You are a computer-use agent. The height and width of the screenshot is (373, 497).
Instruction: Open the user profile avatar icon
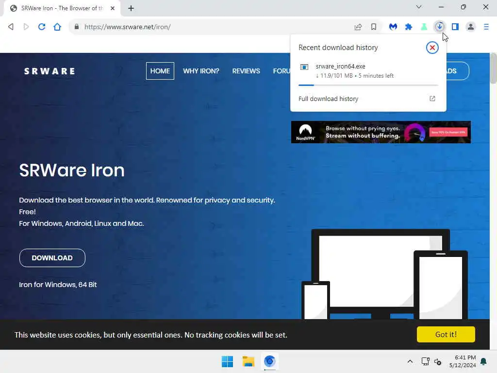coord(471,27)
